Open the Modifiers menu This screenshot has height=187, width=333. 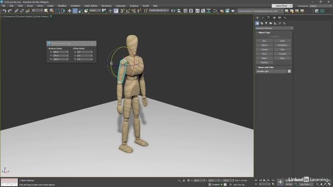pos(62,6)
